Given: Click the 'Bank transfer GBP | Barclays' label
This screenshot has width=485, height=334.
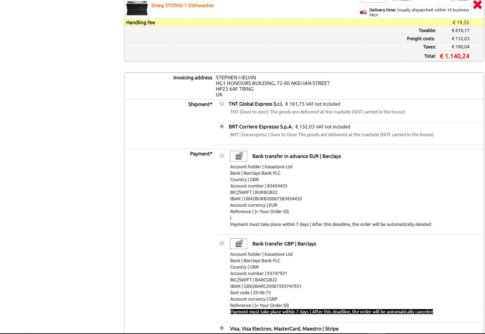Looking at the screenshot, I should [x=284, y=244].
